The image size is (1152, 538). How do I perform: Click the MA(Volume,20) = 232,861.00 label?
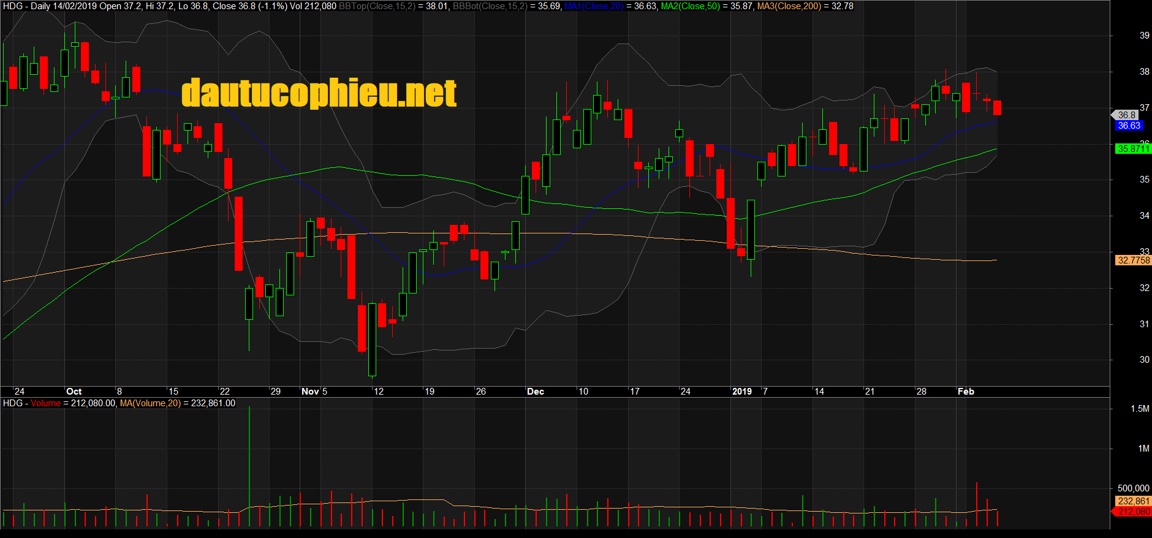tap(178, 403)
